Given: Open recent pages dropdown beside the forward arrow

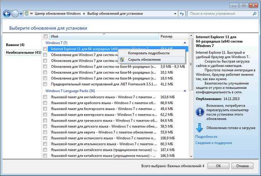Looking at the screenshot, I should pyautogui.click(x=21, y=14).
